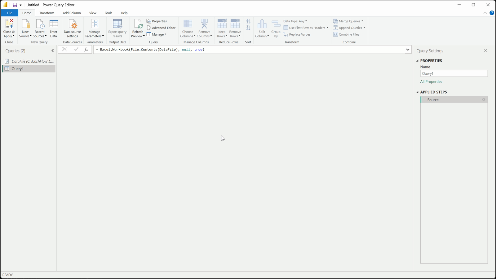Open Data source settings
Viewport: 496px width, 279px height.
72,28
